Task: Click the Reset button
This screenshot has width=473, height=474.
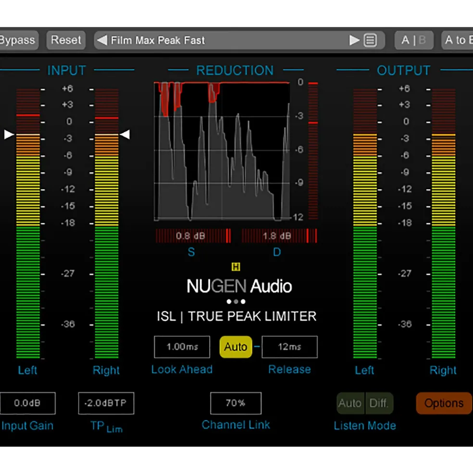Action: pos(66,40)
